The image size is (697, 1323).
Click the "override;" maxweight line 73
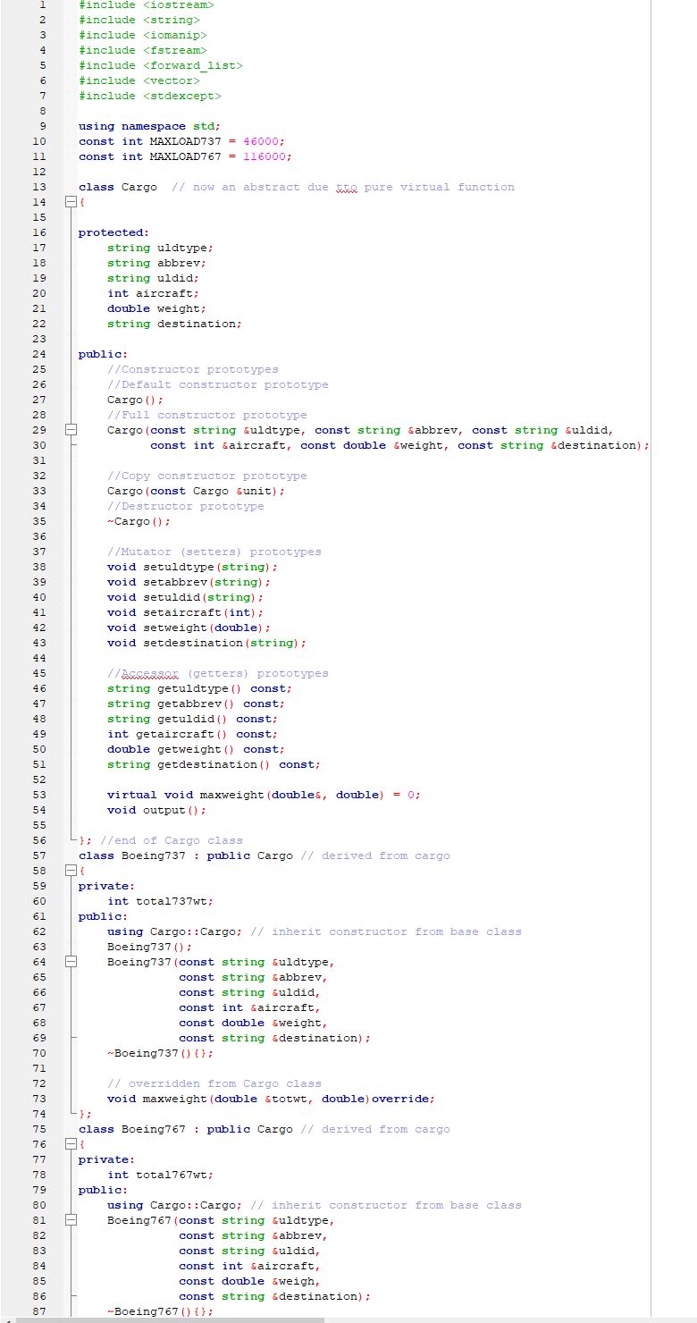[272, 1099]
